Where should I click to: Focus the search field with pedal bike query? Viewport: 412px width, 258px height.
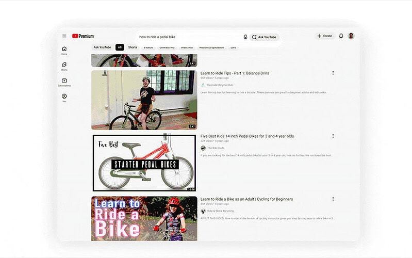[x=189, y=37]
